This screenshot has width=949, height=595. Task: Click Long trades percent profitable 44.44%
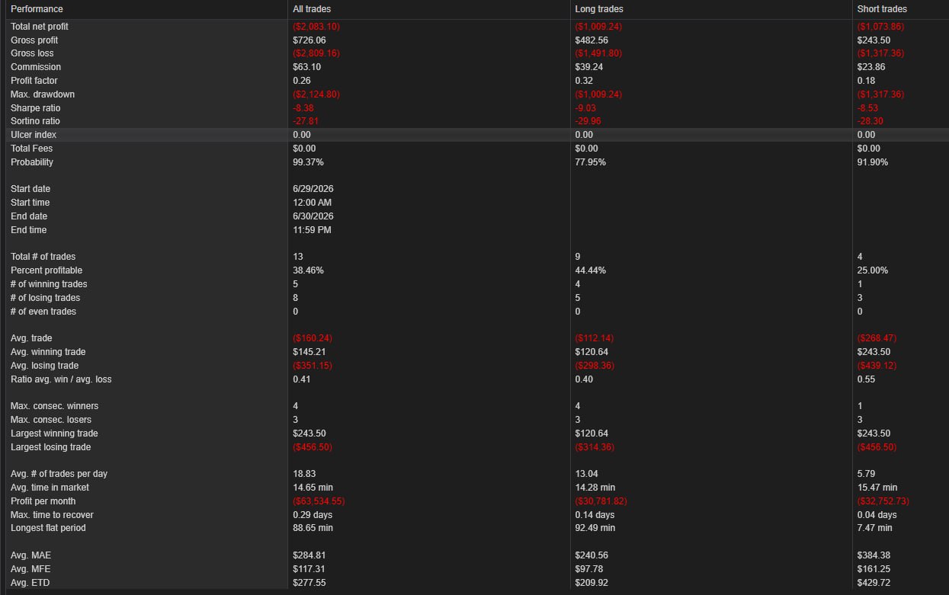pyautogui.click(x=591, y=270)
